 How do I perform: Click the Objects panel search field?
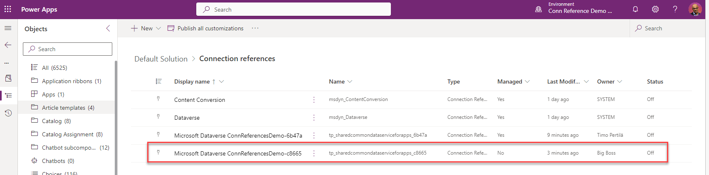(68, 49)
